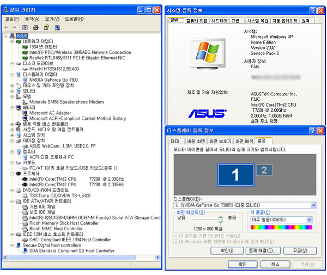327x275 pixels.
Task: Open the View menu in Device Manager
Action: point(52,19)
